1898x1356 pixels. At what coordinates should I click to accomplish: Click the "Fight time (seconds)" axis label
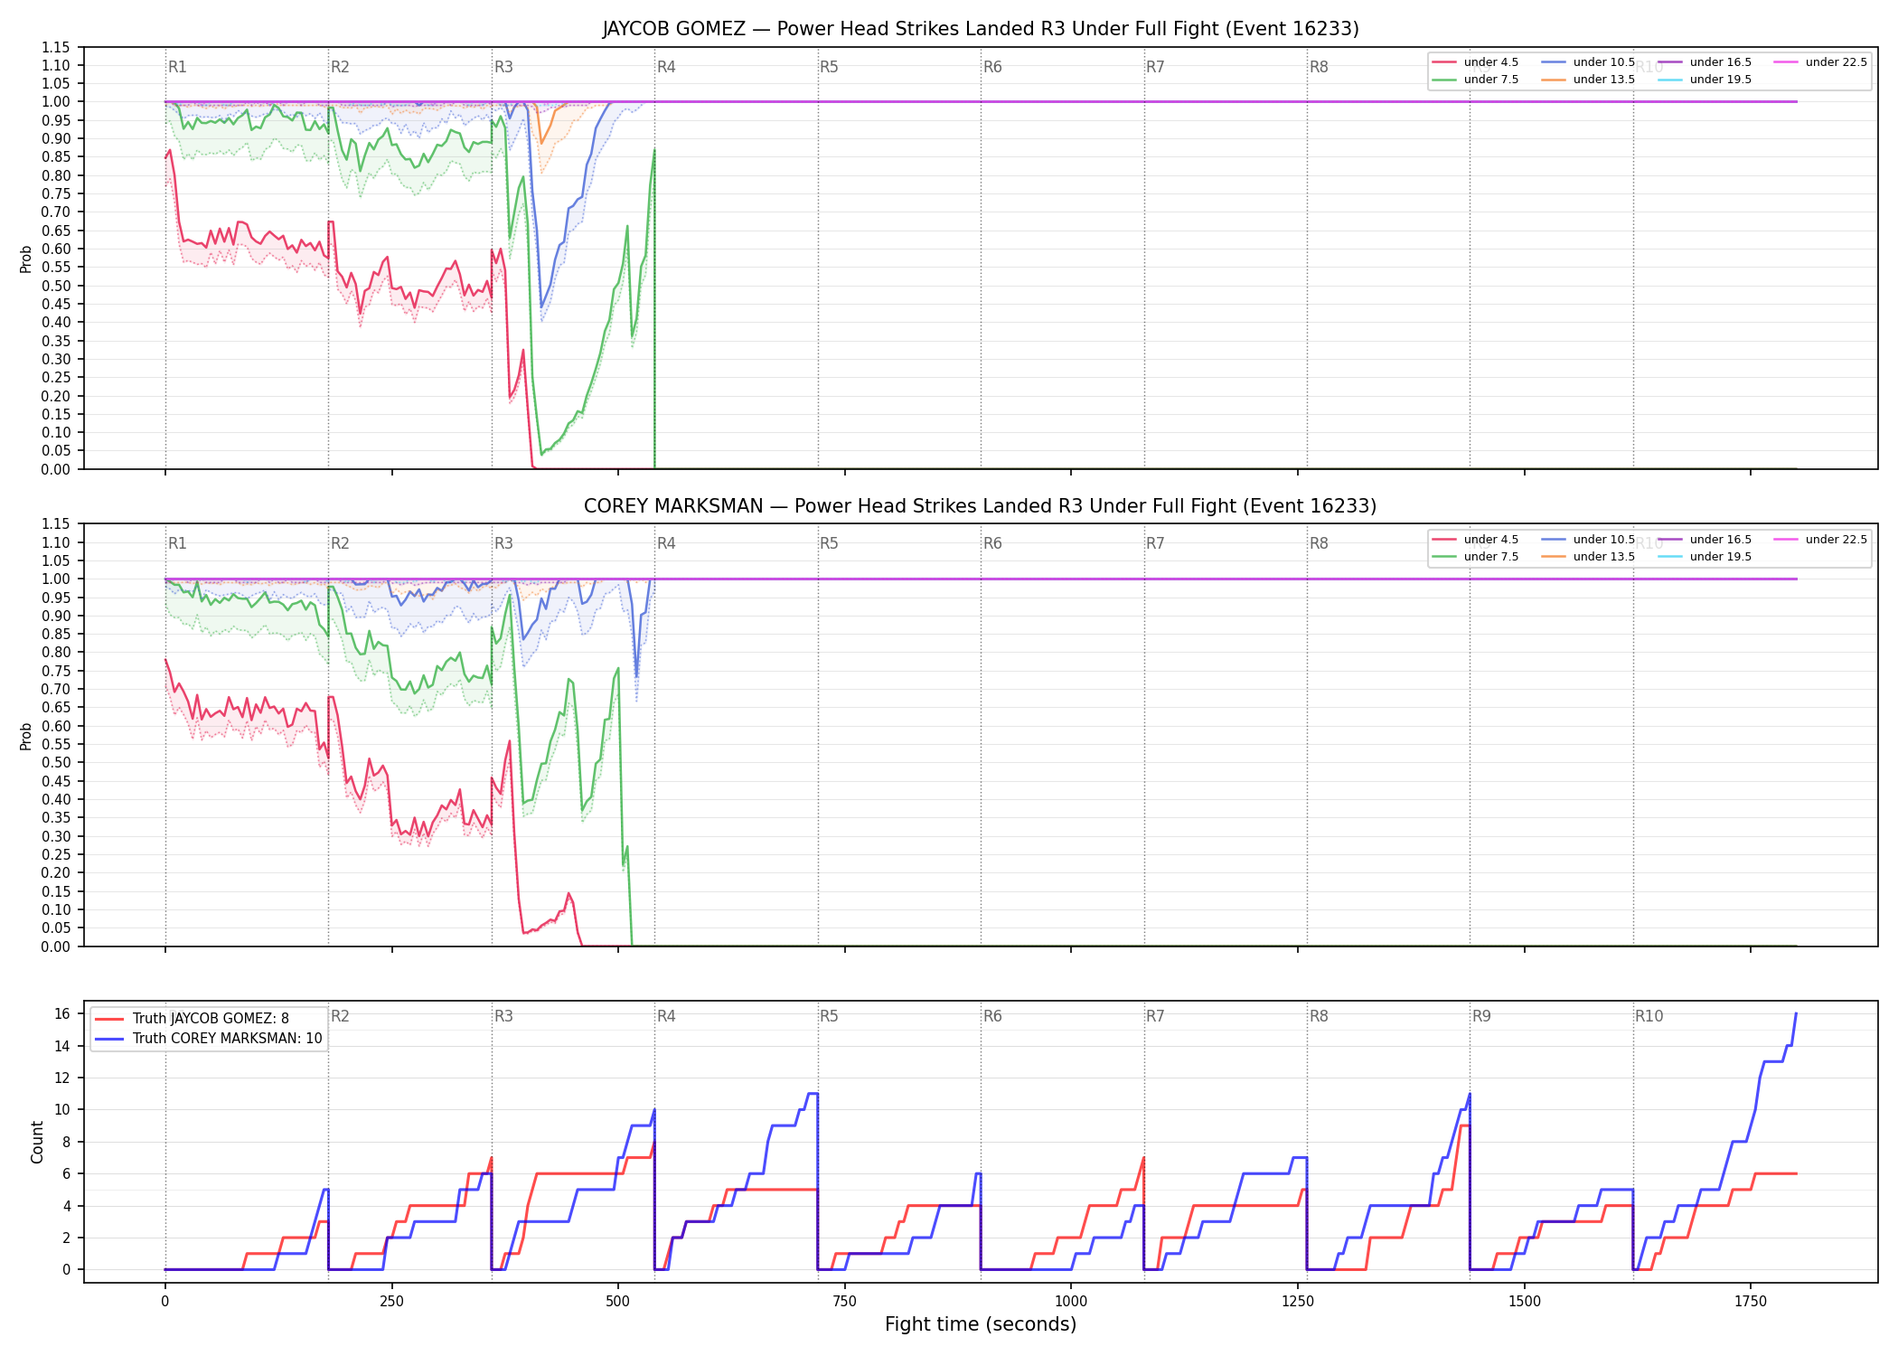click(981, 1324)
